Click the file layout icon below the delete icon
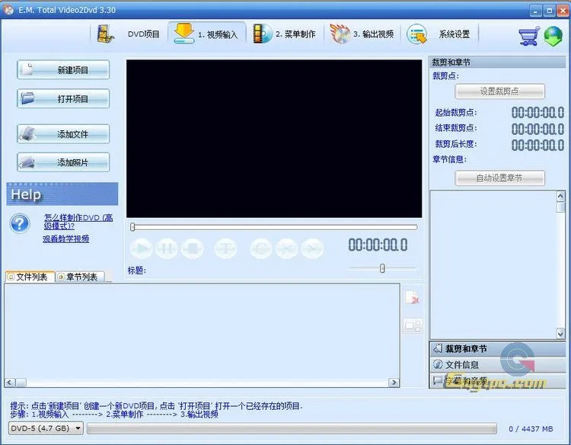 pyautogui.click(x=413, y=325)
